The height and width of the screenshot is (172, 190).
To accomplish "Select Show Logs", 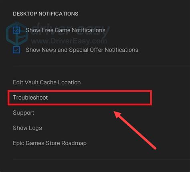I will 27,128.
